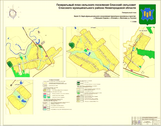Click the small 'Генеральный план' subtitle
Image resolution: width=161 pixels, height=126 pixels.
click(x=129, y=13)
